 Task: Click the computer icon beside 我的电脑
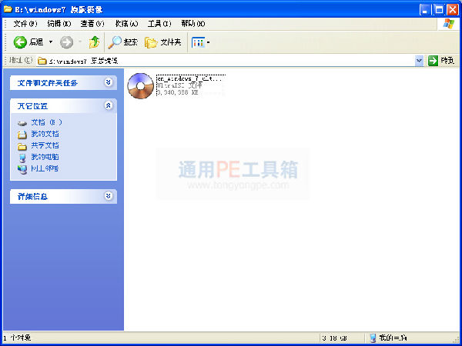22,158
